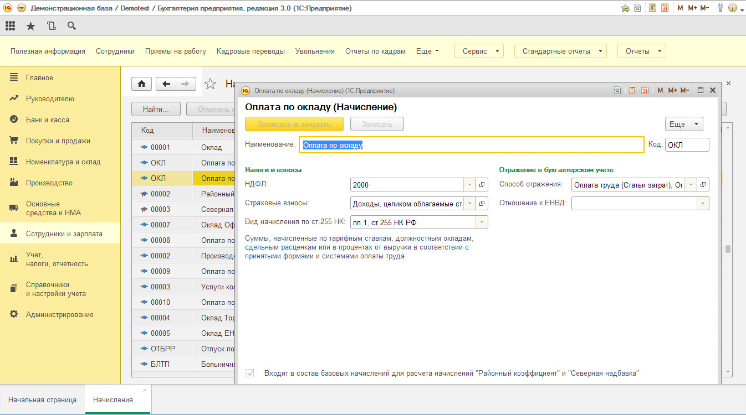Click the main window M- button

(704, 8)
